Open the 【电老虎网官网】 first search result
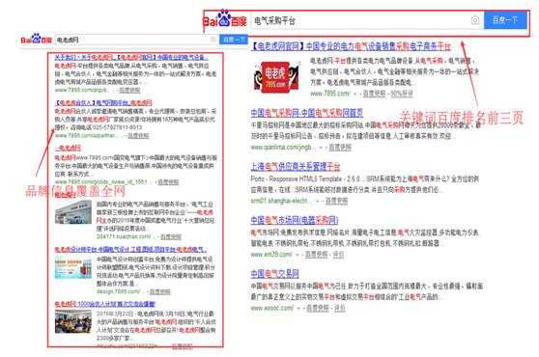Image resolution: width=539 pixels, height=357 pixels. coord(351,46)
